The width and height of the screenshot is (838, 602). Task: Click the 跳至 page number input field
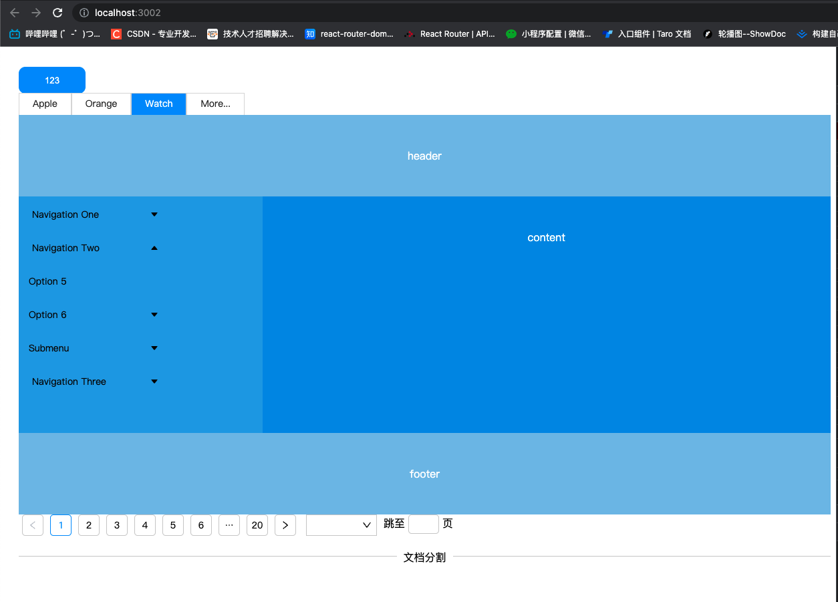(x=424, y=524)
